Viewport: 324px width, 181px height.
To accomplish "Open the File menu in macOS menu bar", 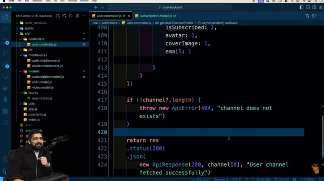I will 20,1.
